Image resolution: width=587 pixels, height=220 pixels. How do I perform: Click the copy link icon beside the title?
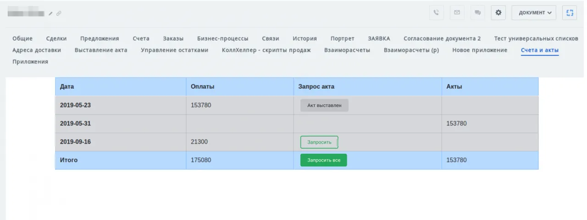(x=58, y=14)
